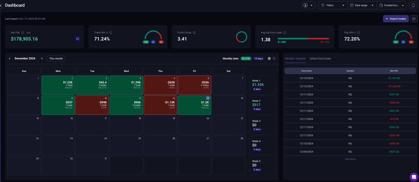419x182 pixels.
Task: Show monthly stats info icon
Action: coord(274,58)
